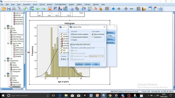Click the Go to Variable toolbar icon
Screen dimensions: 175x98
(x=60, y=9)
